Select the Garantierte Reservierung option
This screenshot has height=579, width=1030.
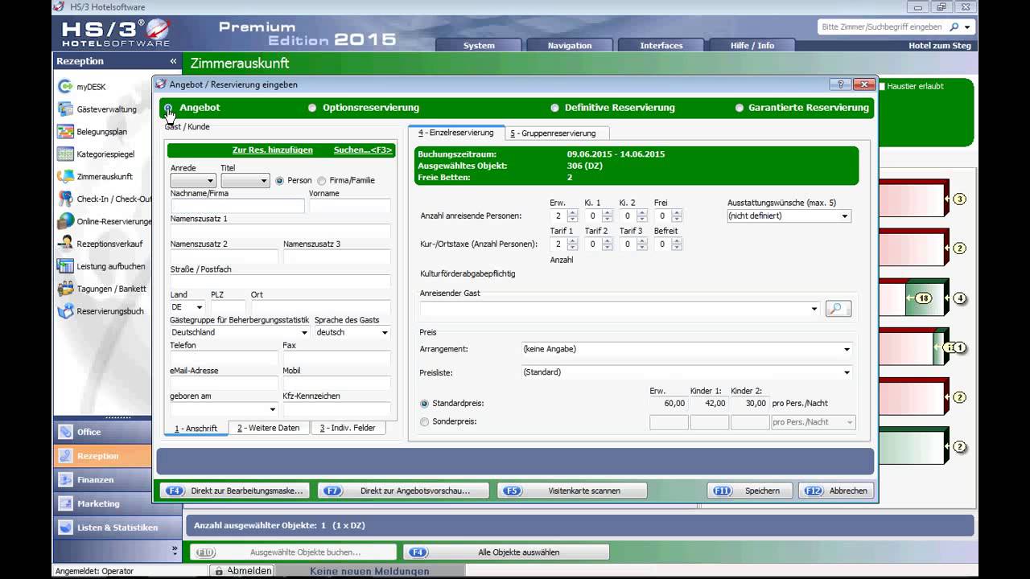[x=739, y=108]
